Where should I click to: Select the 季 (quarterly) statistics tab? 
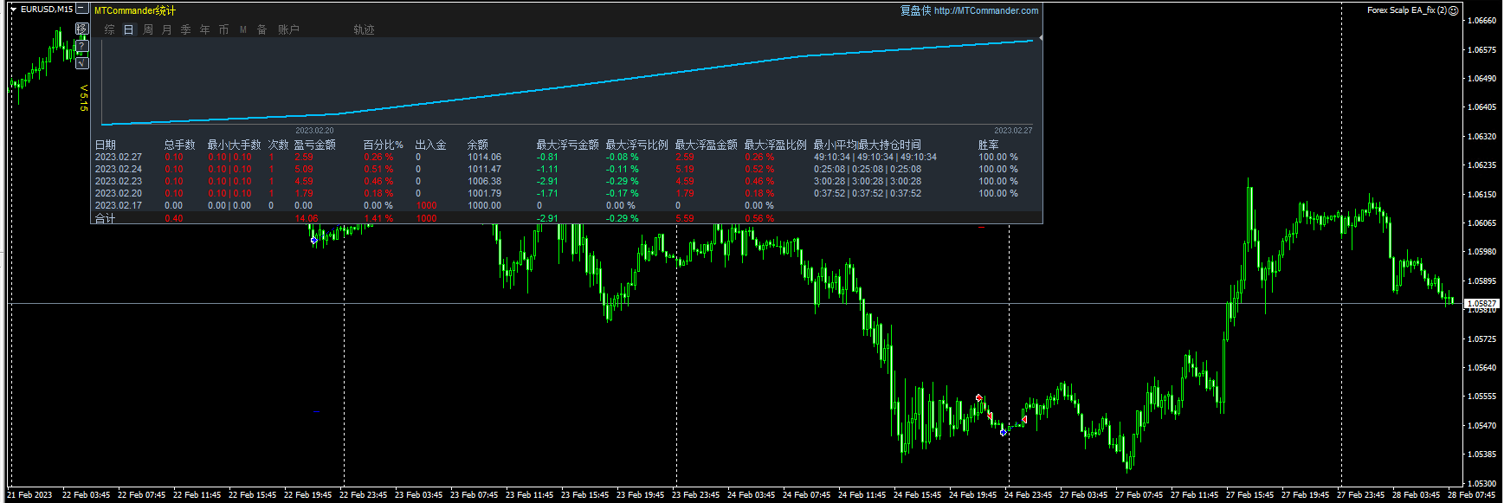(186, 29)
